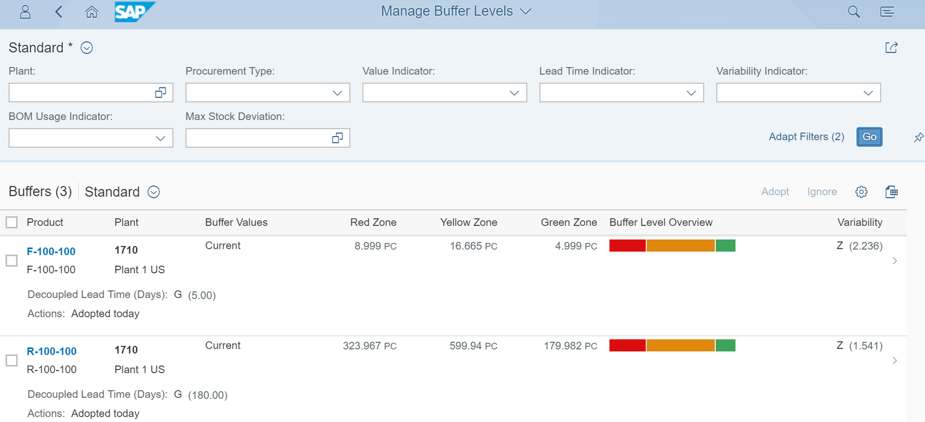925x422 pixels.
Task: Open the F-100-100 product link
Action: [51, 251]
